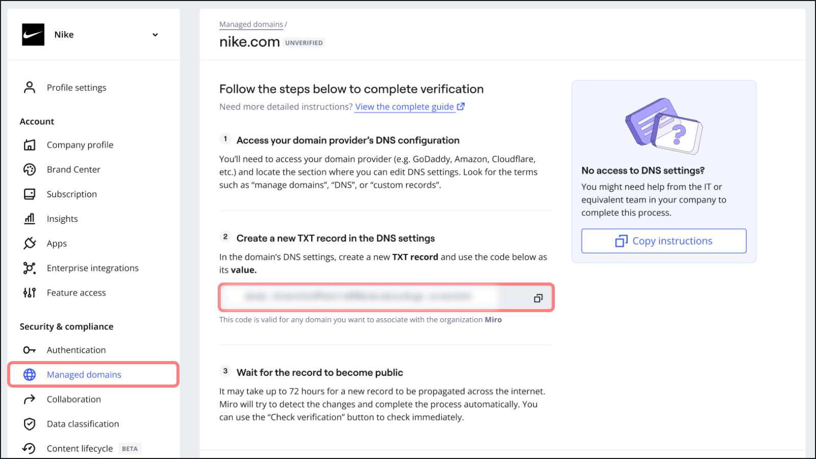Click the Content lifecycle BETA entry

[x=80, y=448]
